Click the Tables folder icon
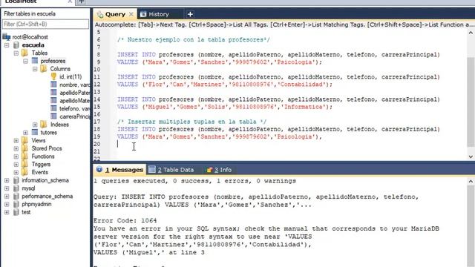The image size is (475, 267). pos(25,53)
